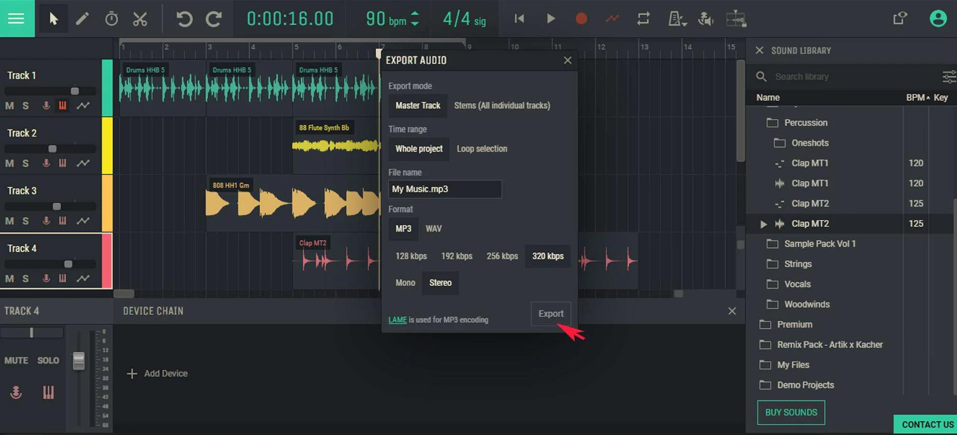Open the LAME encoder link

pos(397,320)
